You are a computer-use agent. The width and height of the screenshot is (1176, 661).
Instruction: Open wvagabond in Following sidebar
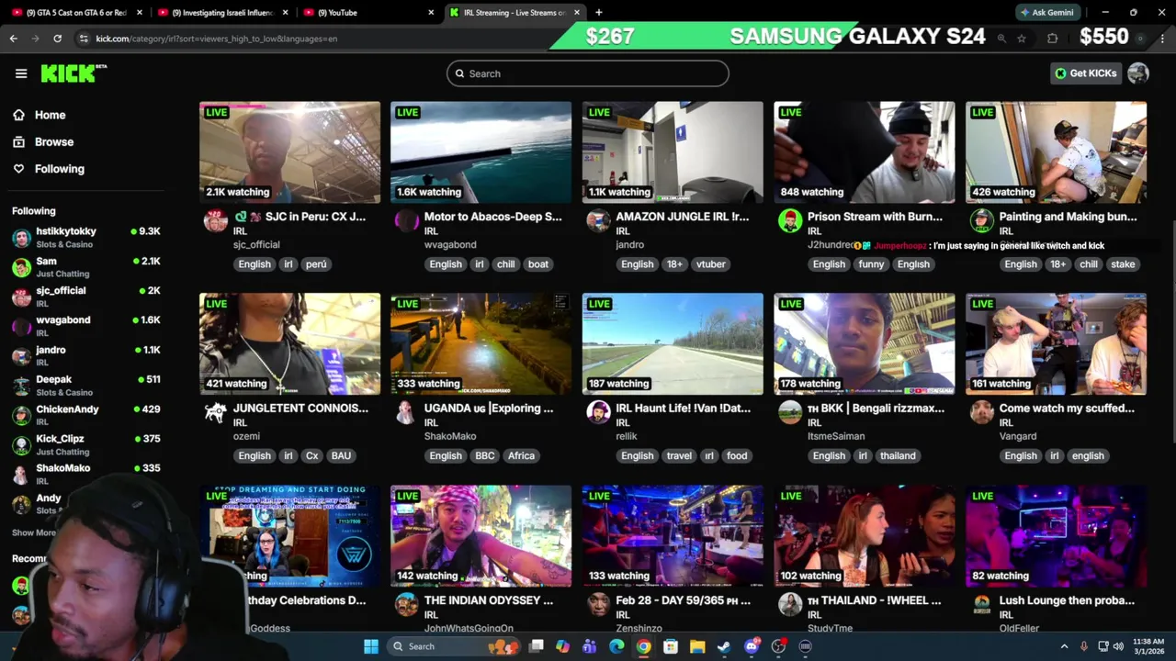click(86, 325)
